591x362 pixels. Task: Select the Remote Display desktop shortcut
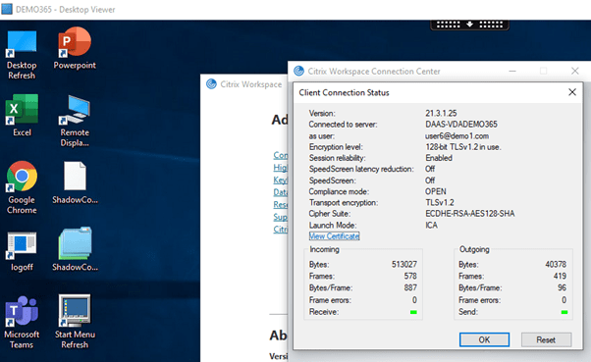click(x=75, y=110)
